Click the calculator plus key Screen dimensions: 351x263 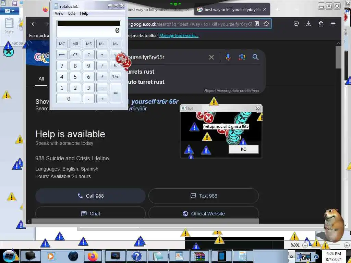(x=102, y=99)
